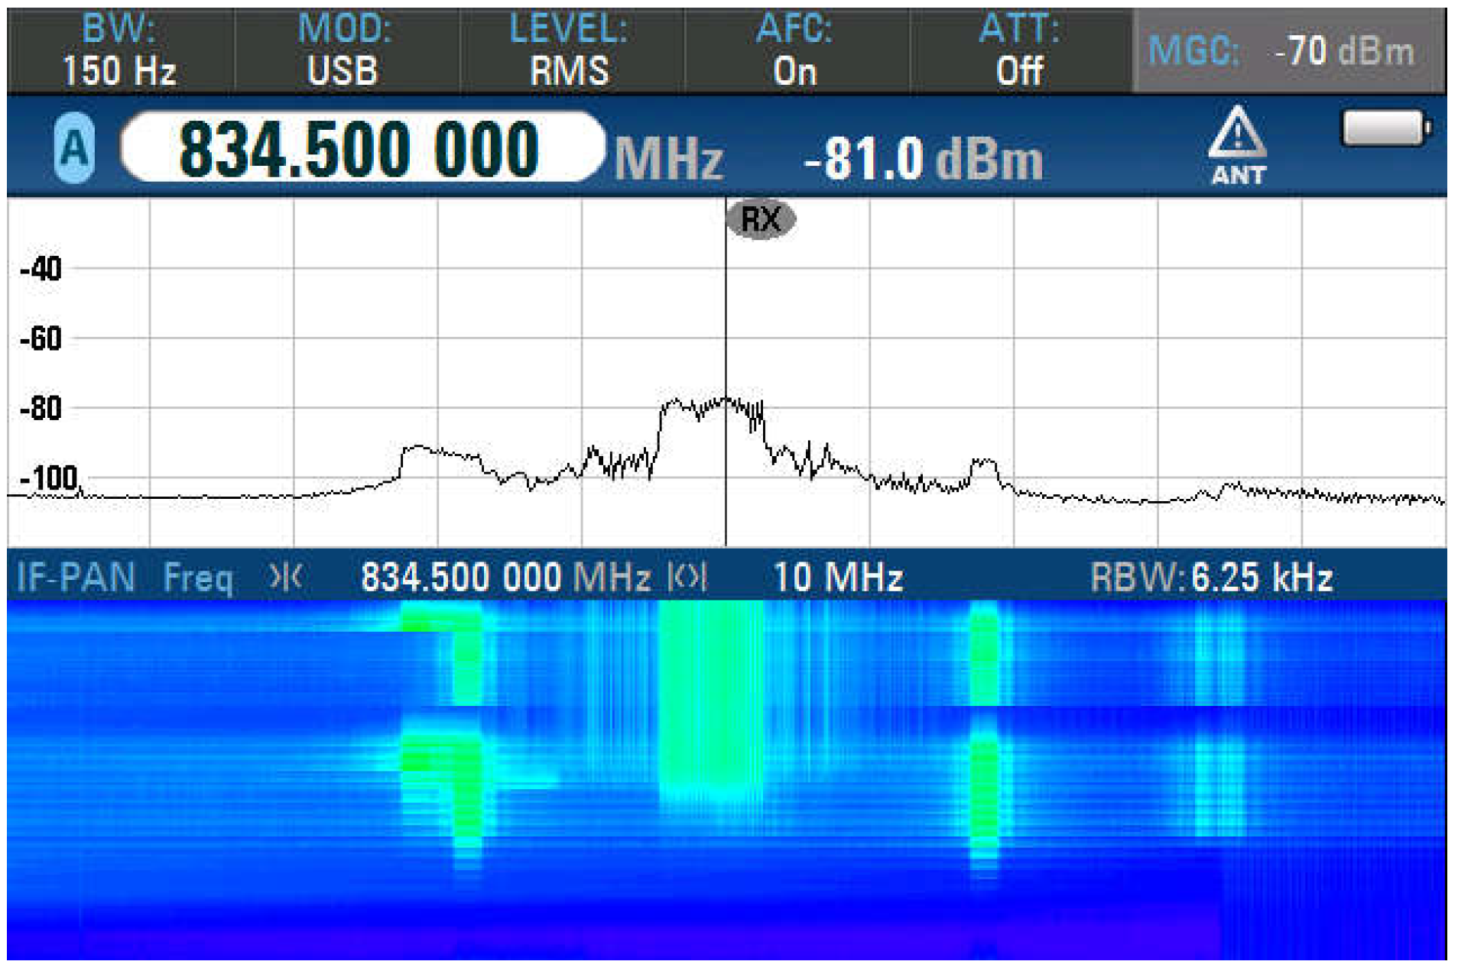Open the BW 150 Hz bandwidth setting
Image resolution: width=1458 pixels, height=971 pixels.
[119, 51]
